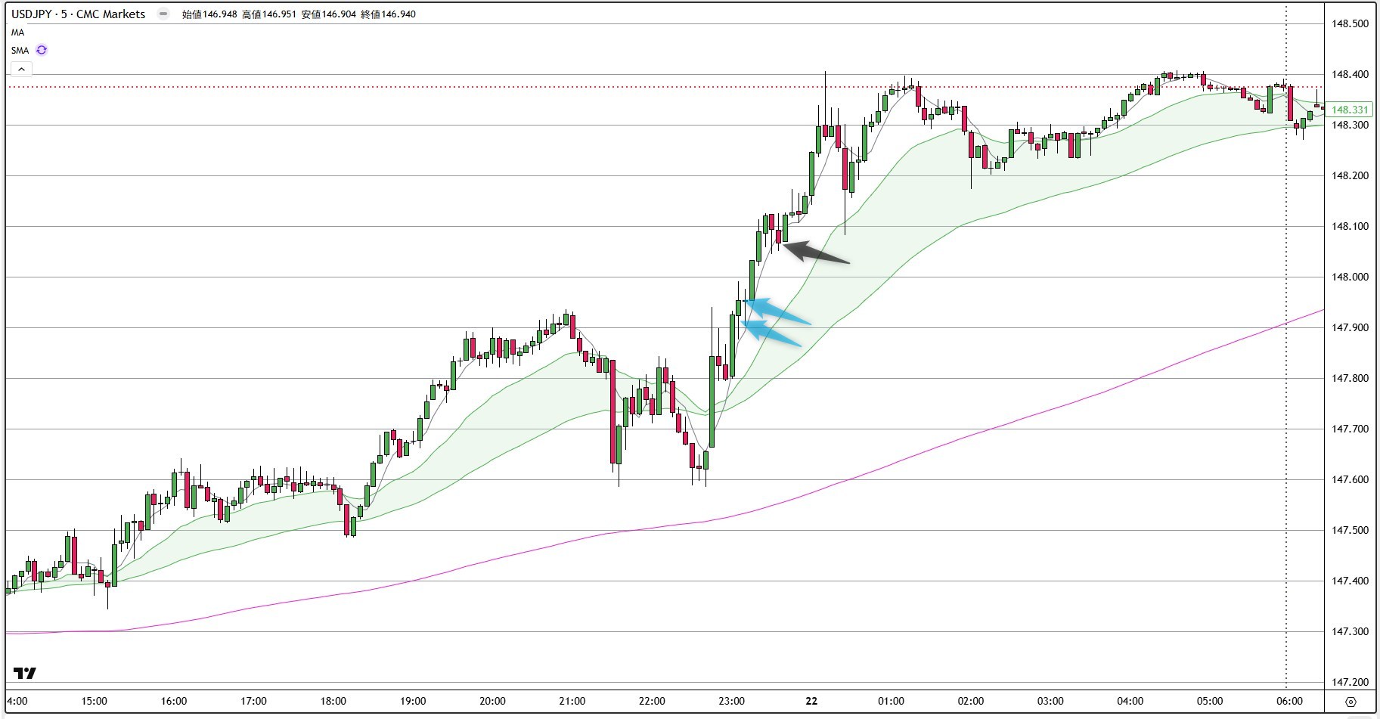Click the 06:00 label on time axis
This screenshot has width=1380, height=719.
1289,701
